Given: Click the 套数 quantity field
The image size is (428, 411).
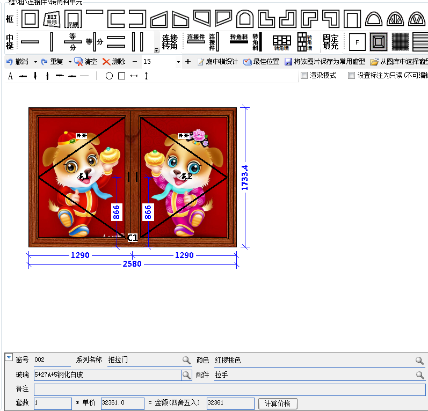Looking at the screenshot, I should click(53, 403).
